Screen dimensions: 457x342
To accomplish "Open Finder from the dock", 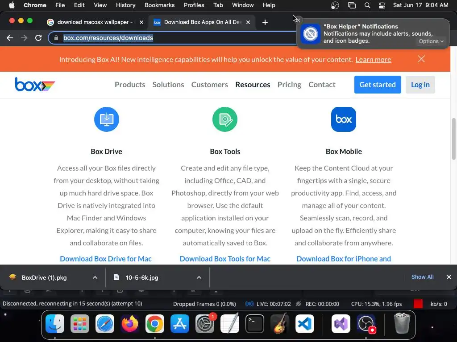I will click(55, 324).
